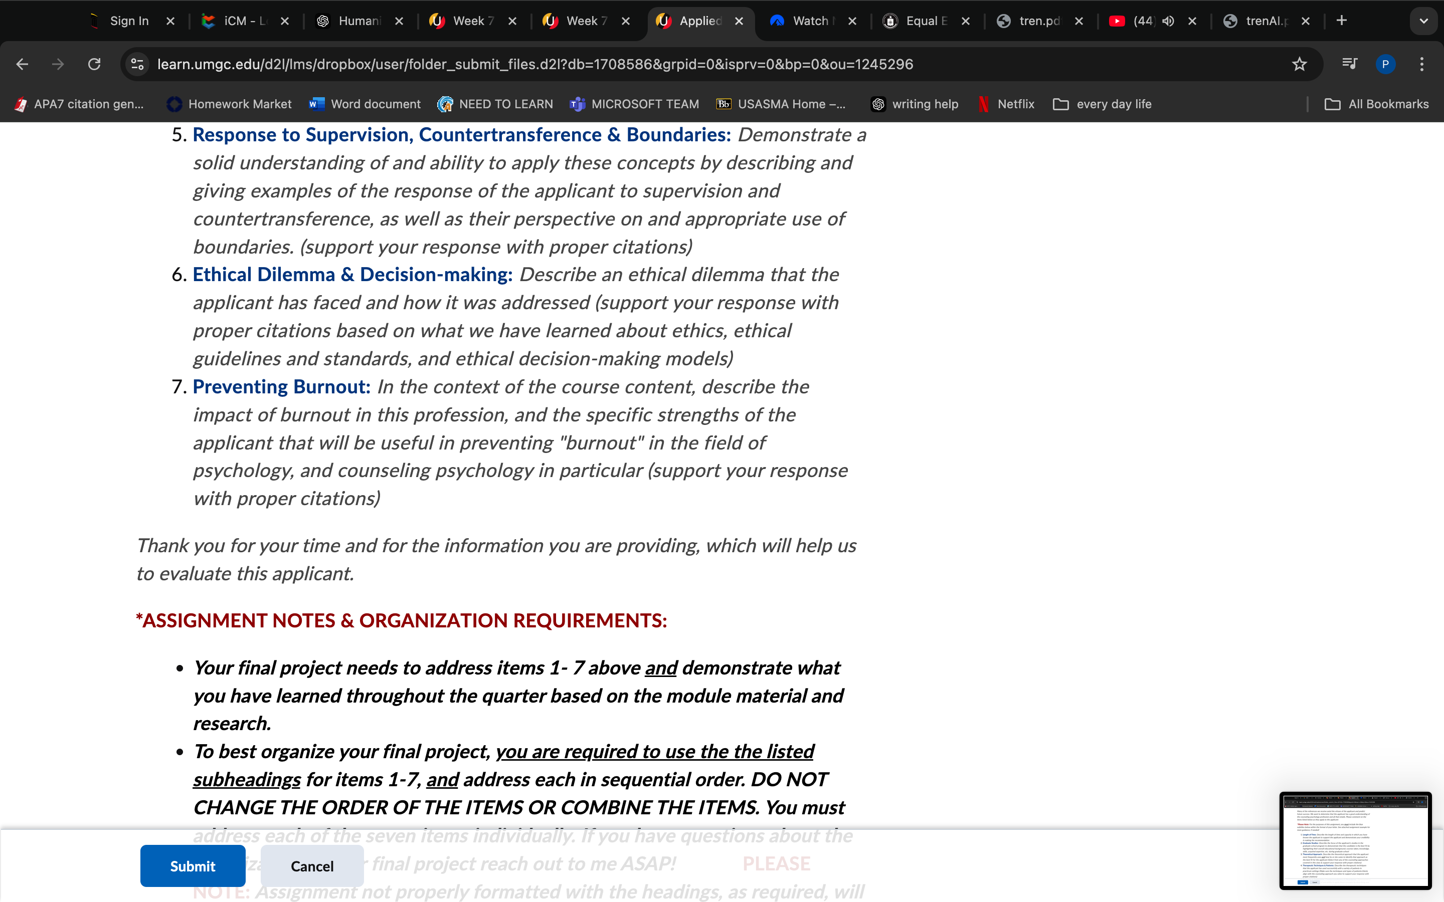The width and height of the screenshot is (1444, 902).
Task: Open the media controls icon in toolbar
Action: 1349,64
